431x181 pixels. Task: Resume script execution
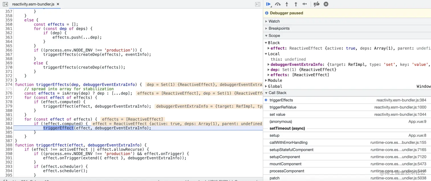tap(268, 4)
